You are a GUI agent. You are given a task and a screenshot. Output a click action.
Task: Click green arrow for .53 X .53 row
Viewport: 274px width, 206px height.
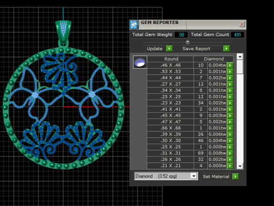(230, 72)
